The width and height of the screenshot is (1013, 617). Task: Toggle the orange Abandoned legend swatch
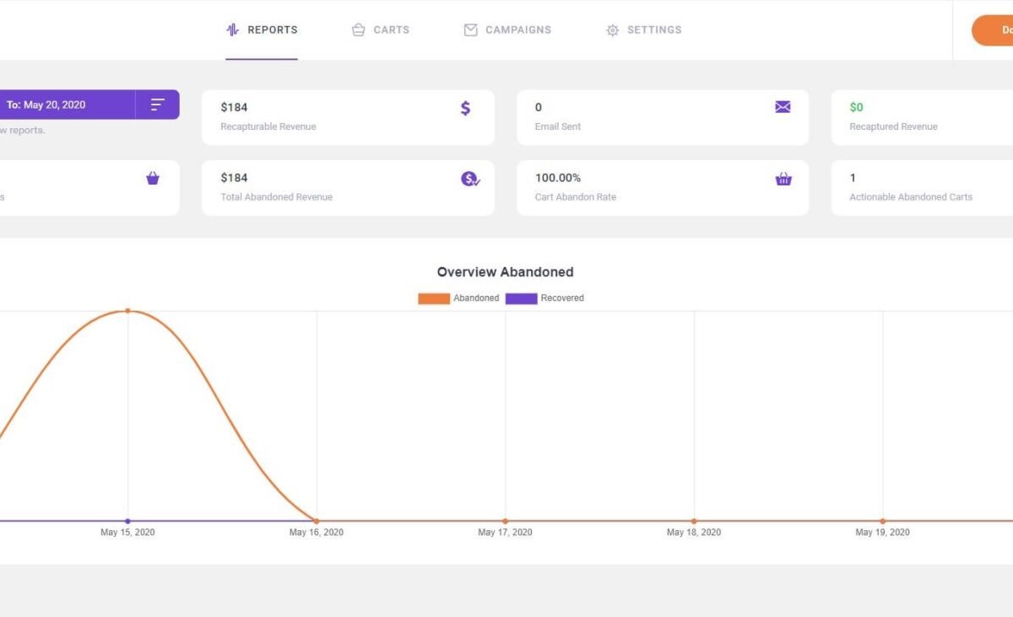tap(434, 298)
